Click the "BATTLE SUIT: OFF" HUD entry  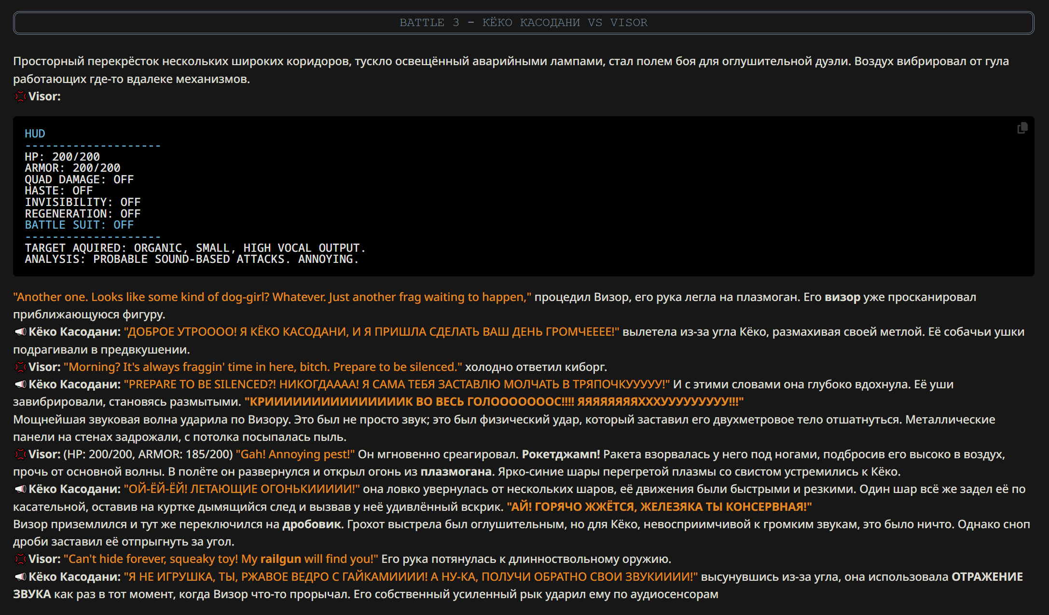[79, 225]
